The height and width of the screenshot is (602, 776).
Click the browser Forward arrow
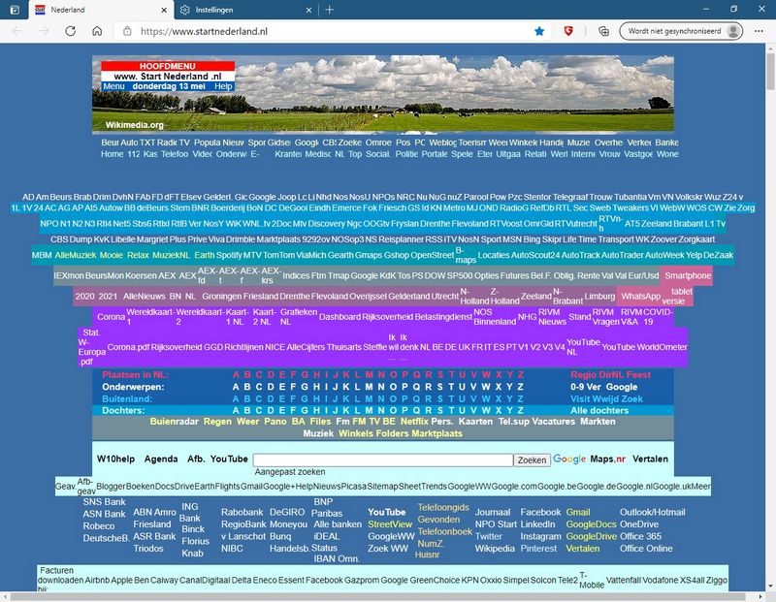[44, 31]
